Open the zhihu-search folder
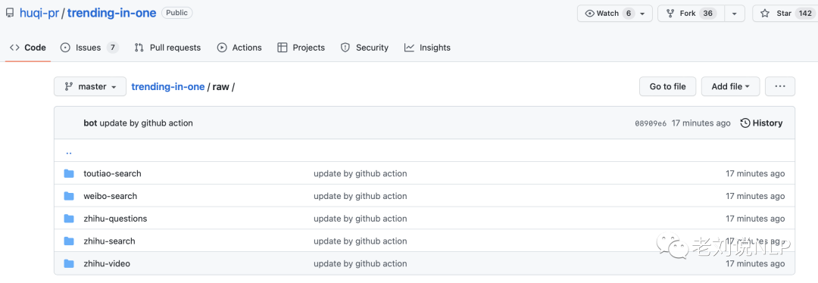 tap(109, 241)
